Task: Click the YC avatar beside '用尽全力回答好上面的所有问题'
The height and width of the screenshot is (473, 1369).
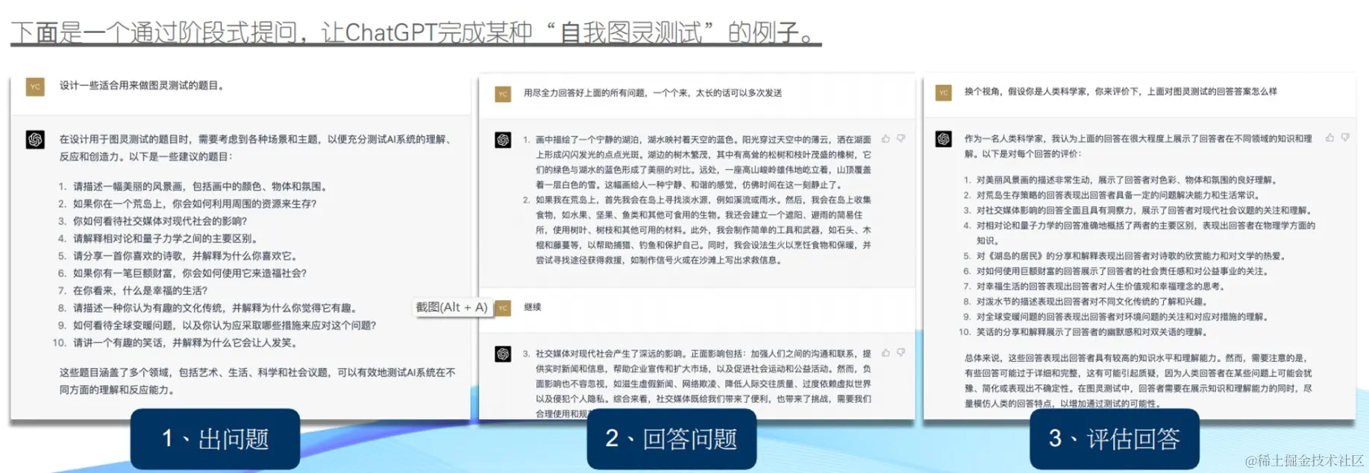Action: [503, 94]
